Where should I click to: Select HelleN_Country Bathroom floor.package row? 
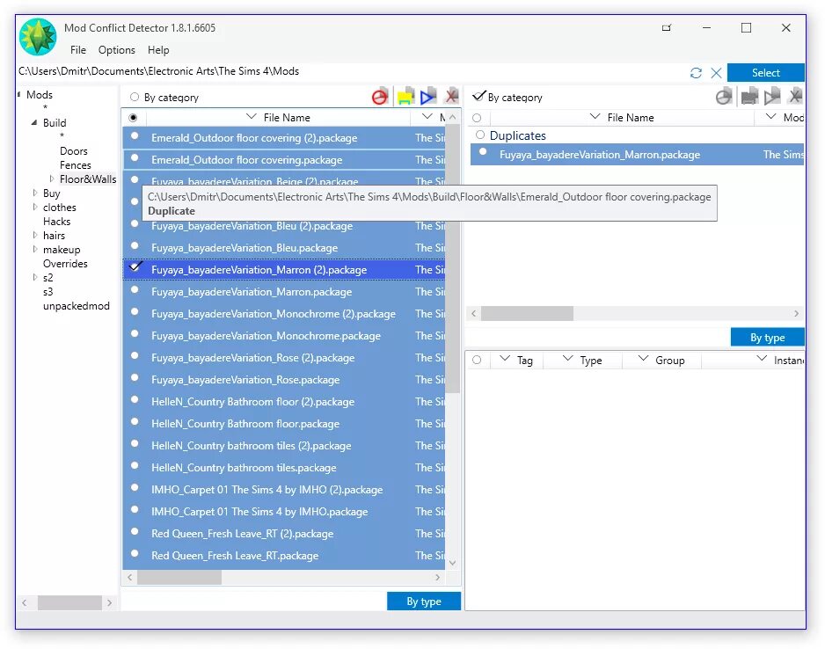(x=284, y=423)
